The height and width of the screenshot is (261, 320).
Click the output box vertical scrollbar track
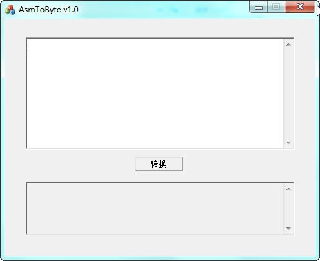point(288,209)
